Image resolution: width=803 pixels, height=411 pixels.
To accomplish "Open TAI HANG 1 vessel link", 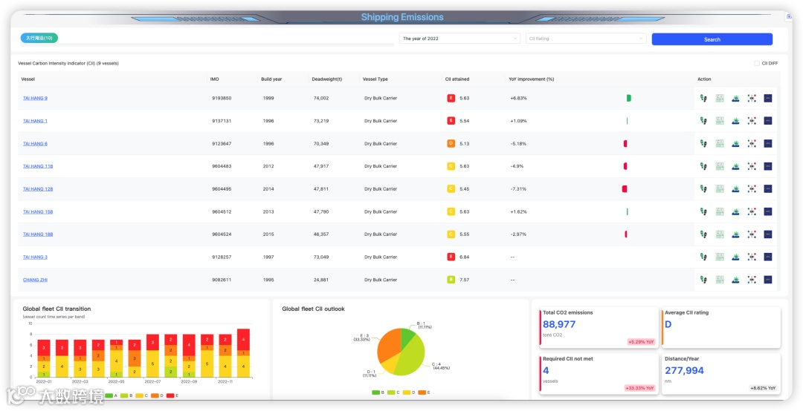I will (36, 121).
